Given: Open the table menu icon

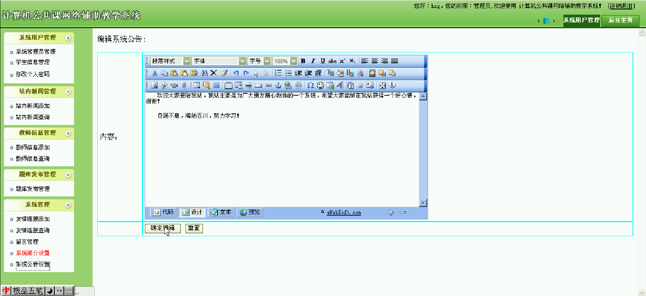Looking at the screenshot, I should tap(196, 86).
